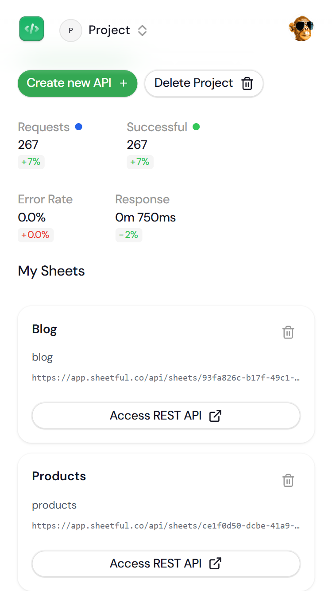Click the red Error Rate +0.0% badge
Image resolution: width=332 pixels, height=591 pixels.
(x=35, y=235)
